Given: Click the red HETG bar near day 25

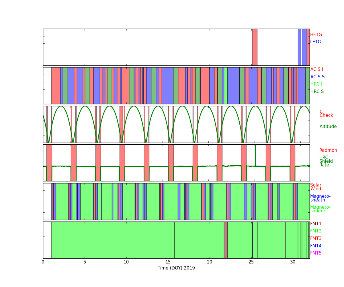Looking at the screenshot, I should 255,47.
